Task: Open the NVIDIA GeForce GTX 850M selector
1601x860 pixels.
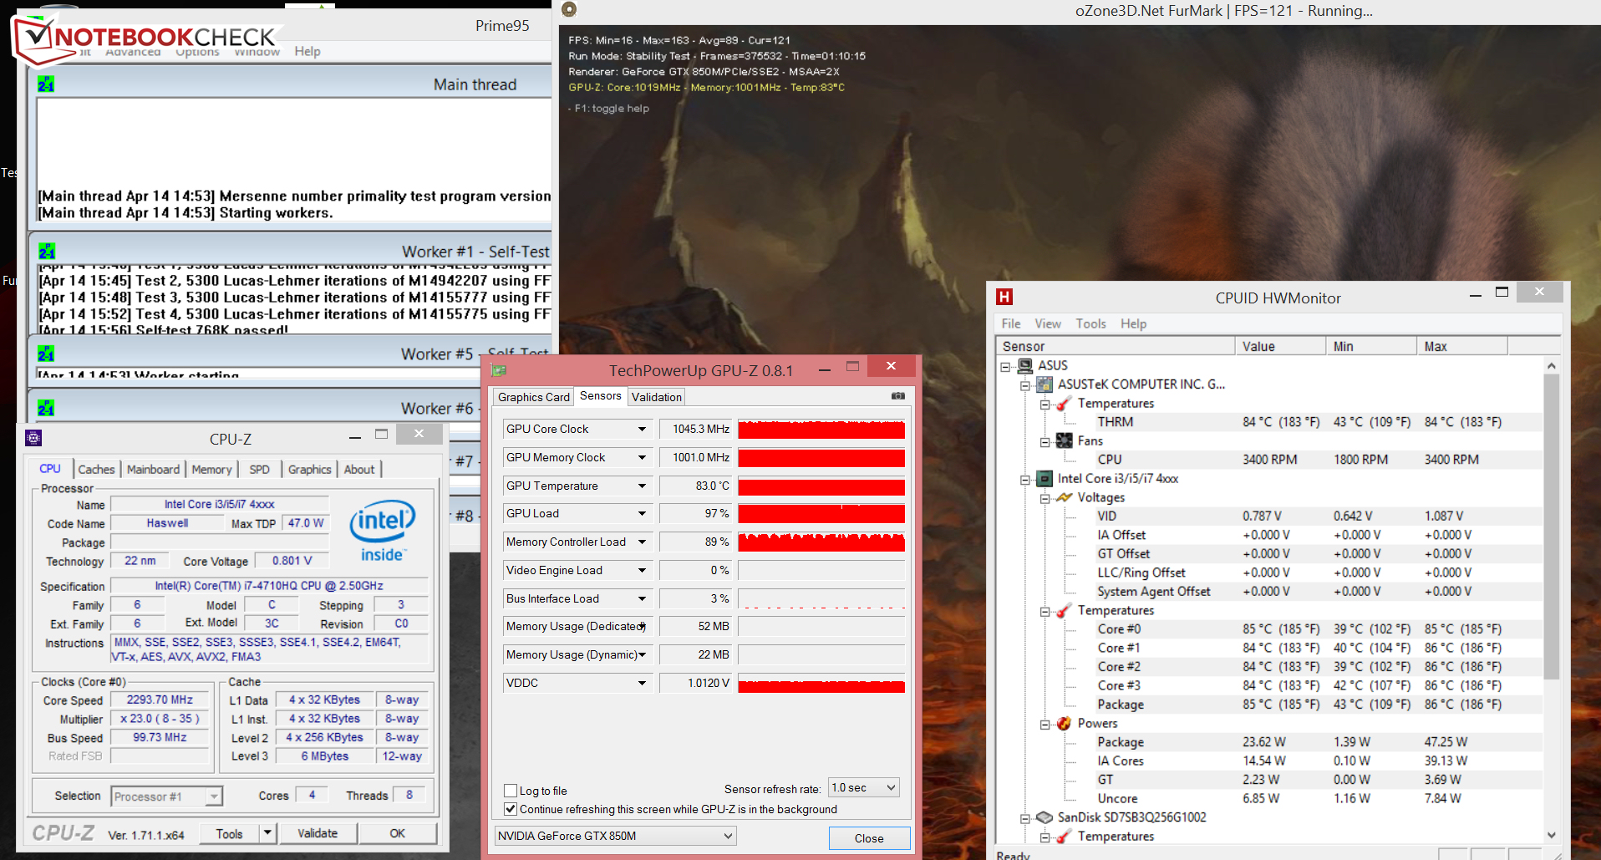Action: (615, 836)
